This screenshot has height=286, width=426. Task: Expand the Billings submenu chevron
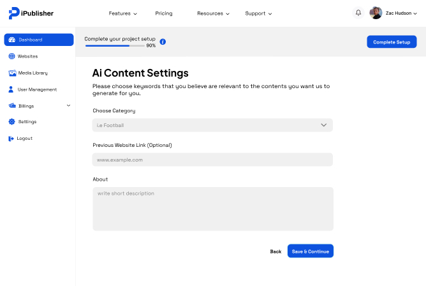(x=68, y=105)
